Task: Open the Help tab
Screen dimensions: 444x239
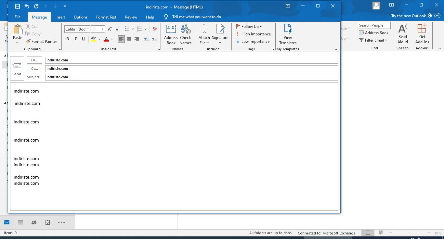Action: 150,17
